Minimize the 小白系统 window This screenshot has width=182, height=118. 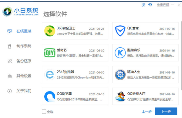click(x=173, y=5)
